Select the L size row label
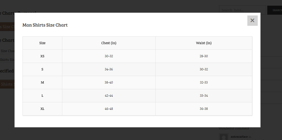The width and height of the screenshot is (282, 140). (x=42, y=96)
